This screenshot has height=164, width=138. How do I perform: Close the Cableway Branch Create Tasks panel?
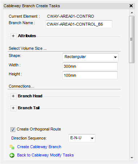pyautogui.click(x=131, y=6)
